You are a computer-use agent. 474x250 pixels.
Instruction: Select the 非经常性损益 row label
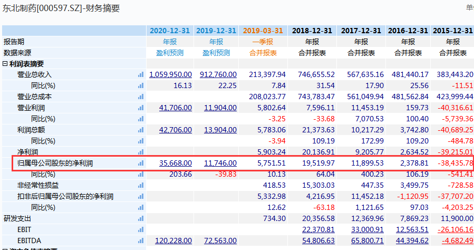(x=38, y=185)
